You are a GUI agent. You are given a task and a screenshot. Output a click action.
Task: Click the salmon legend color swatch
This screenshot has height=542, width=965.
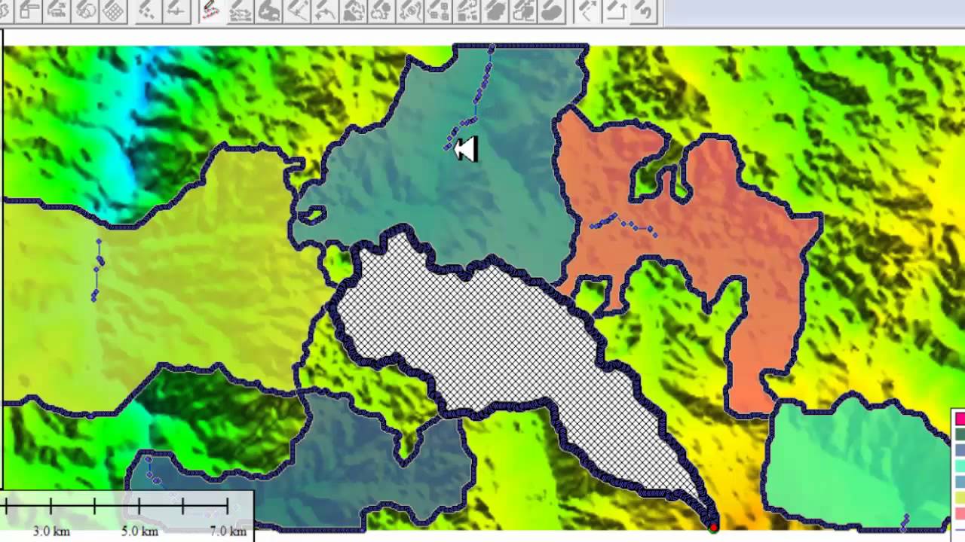(960, 513)
